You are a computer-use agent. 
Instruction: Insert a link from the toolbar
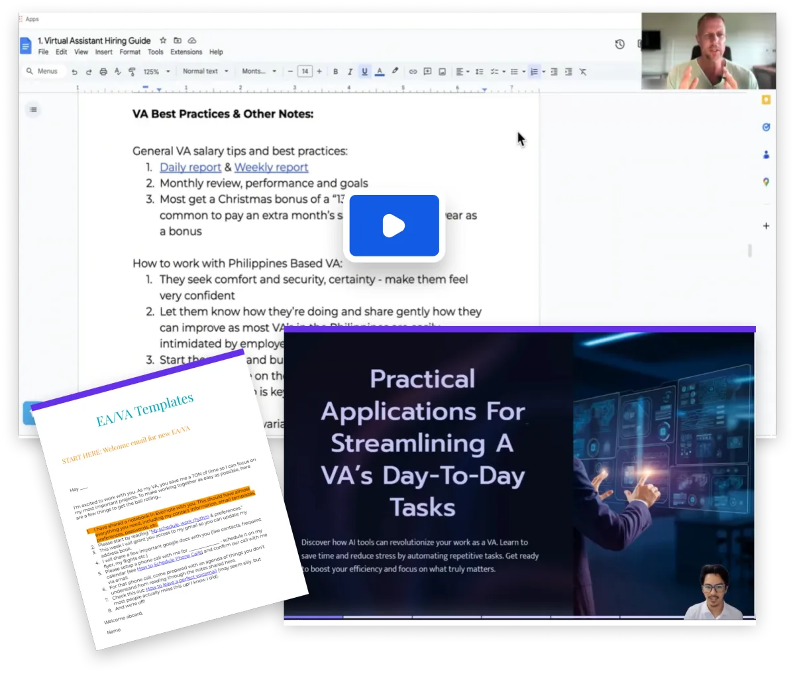click(413, 72)
